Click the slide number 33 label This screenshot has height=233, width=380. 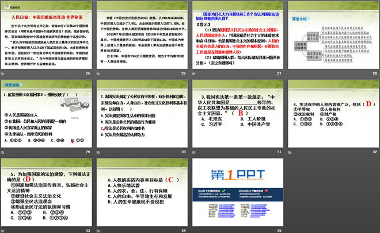(x=88, y=231)
